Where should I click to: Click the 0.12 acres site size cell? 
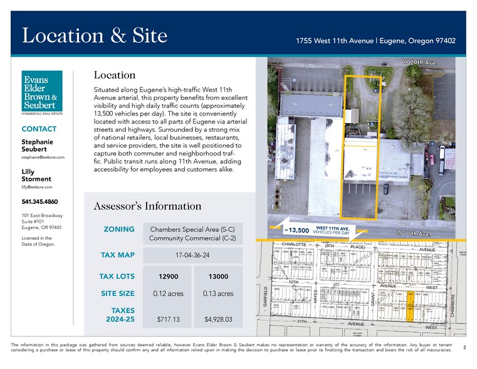(169, 294)
